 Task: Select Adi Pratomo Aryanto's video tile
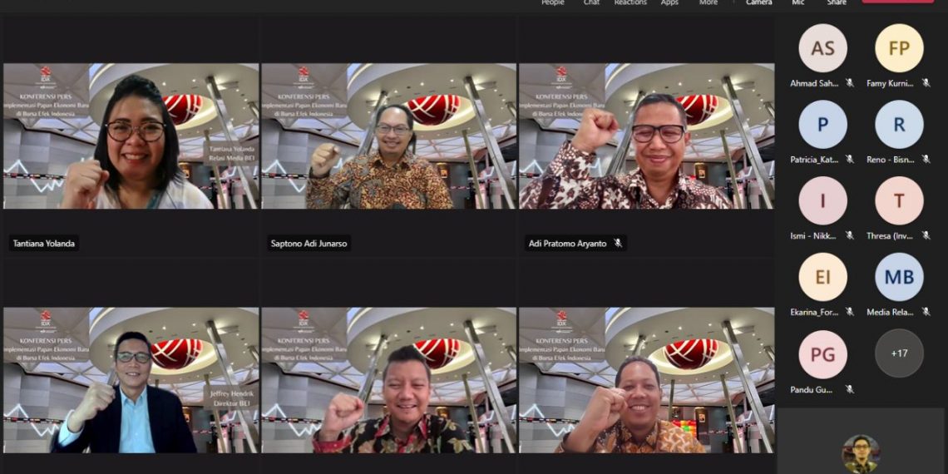pyautogui.click(x=647, y=136)
